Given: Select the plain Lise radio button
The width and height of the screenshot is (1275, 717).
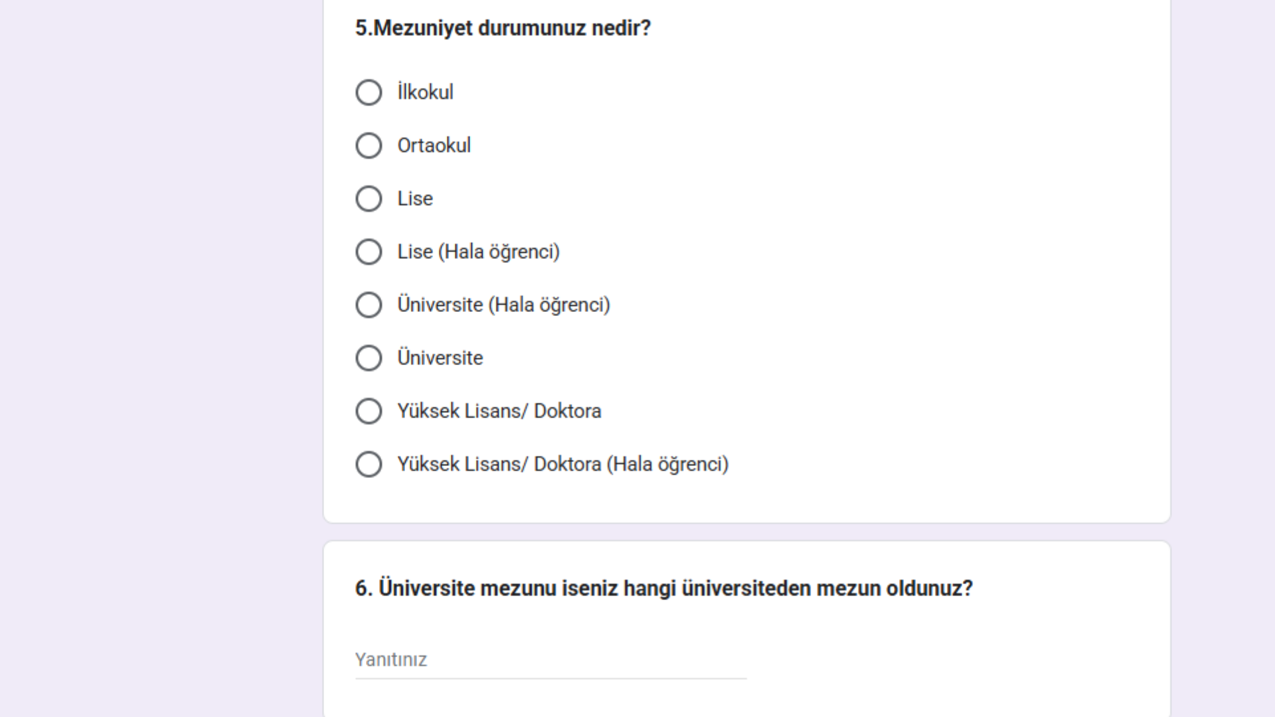Looking at the screenshot, I should (369, 199).
